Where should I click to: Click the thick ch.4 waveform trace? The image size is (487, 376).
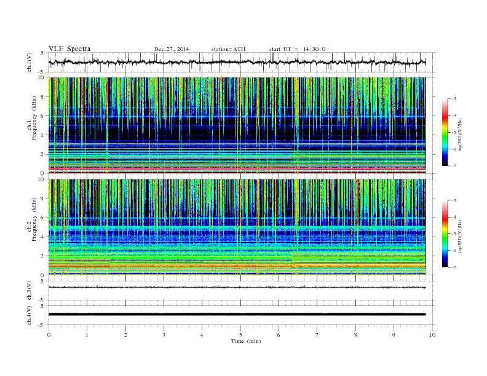click(x=237, y=315)
